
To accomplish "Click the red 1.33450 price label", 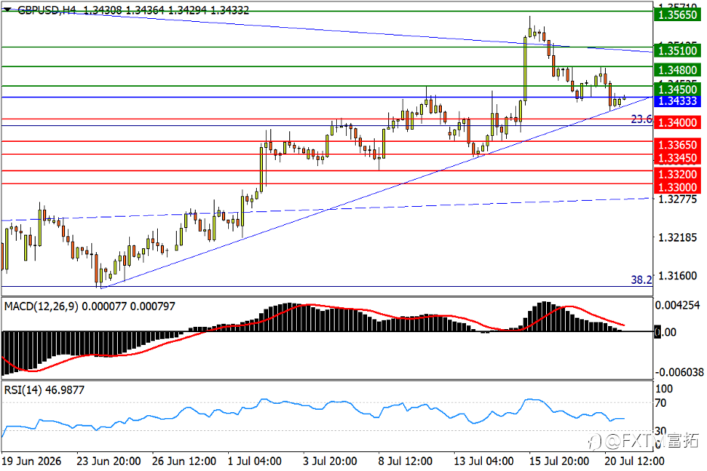I will pos(678,158).
